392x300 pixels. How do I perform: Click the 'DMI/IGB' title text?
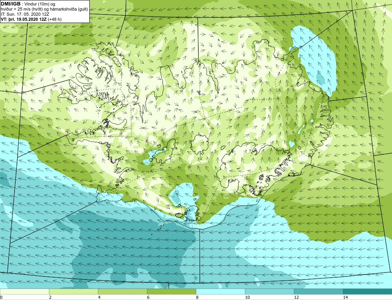(x=11, y=4)
